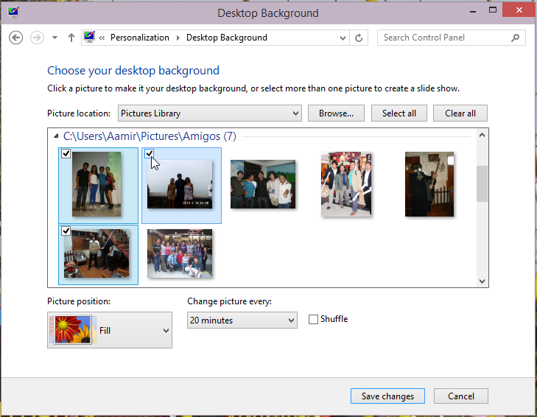This screenshot has height=417, width=537.
Task: Click the Refresh icon in address bar
Action: [x=359, y=38]
